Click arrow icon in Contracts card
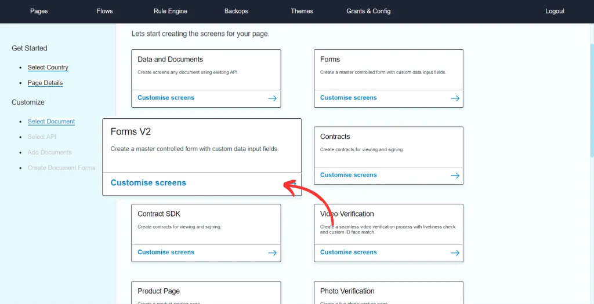Image resolution: width=594 pixels, height=304 pixels. [x=455, y=176]
